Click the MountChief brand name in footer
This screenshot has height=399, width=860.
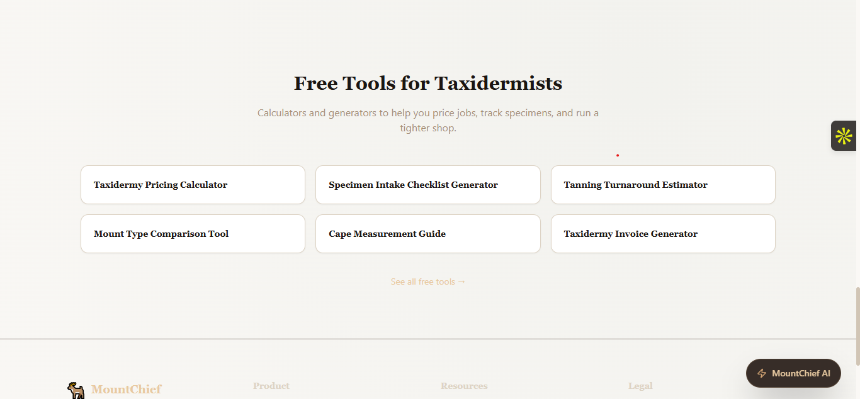[127, 390]
